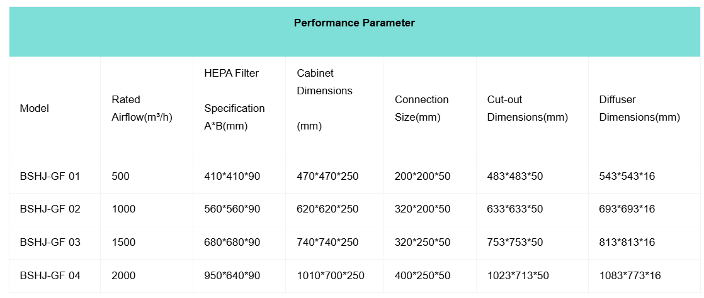
Task: Click the HEPA Filter Specification header
Action: 234,99
